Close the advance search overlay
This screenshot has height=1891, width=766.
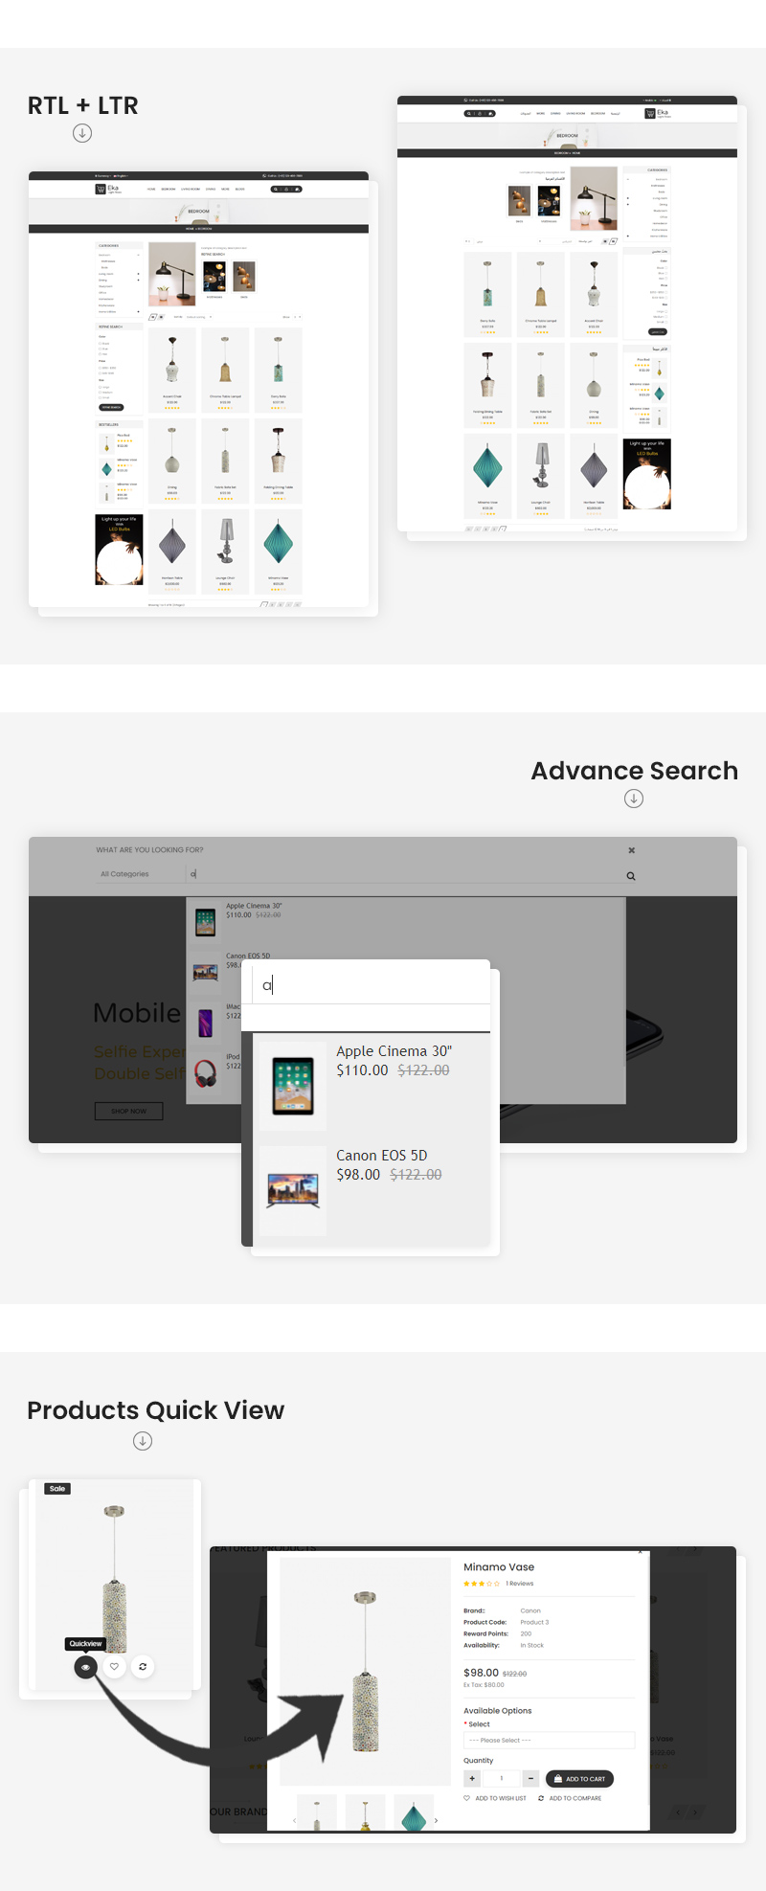[631, 850]
